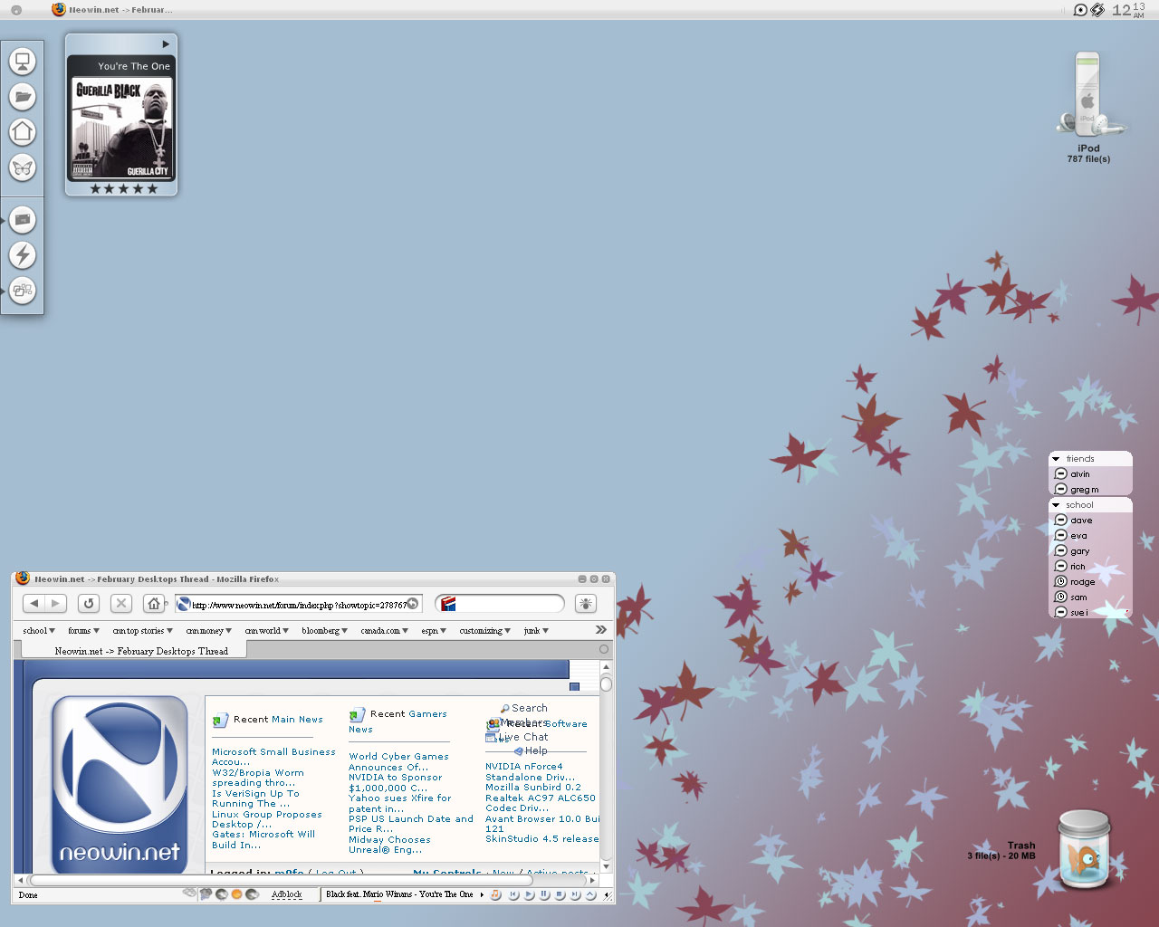Open the folder icon in the left dock
Viewport: 1159px width, 927px height.
[23, 96]
